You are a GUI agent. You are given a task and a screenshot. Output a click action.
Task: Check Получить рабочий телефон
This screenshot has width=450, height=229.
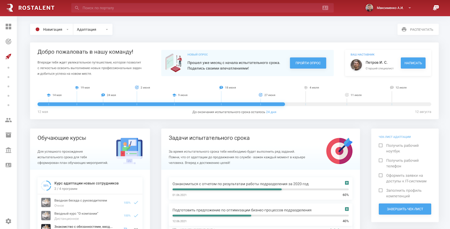pos(381,160)
